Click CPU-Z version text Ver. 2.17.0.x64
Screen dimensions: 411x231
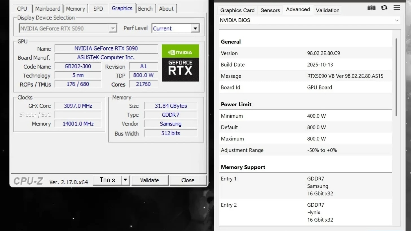(x=69, y=182)
